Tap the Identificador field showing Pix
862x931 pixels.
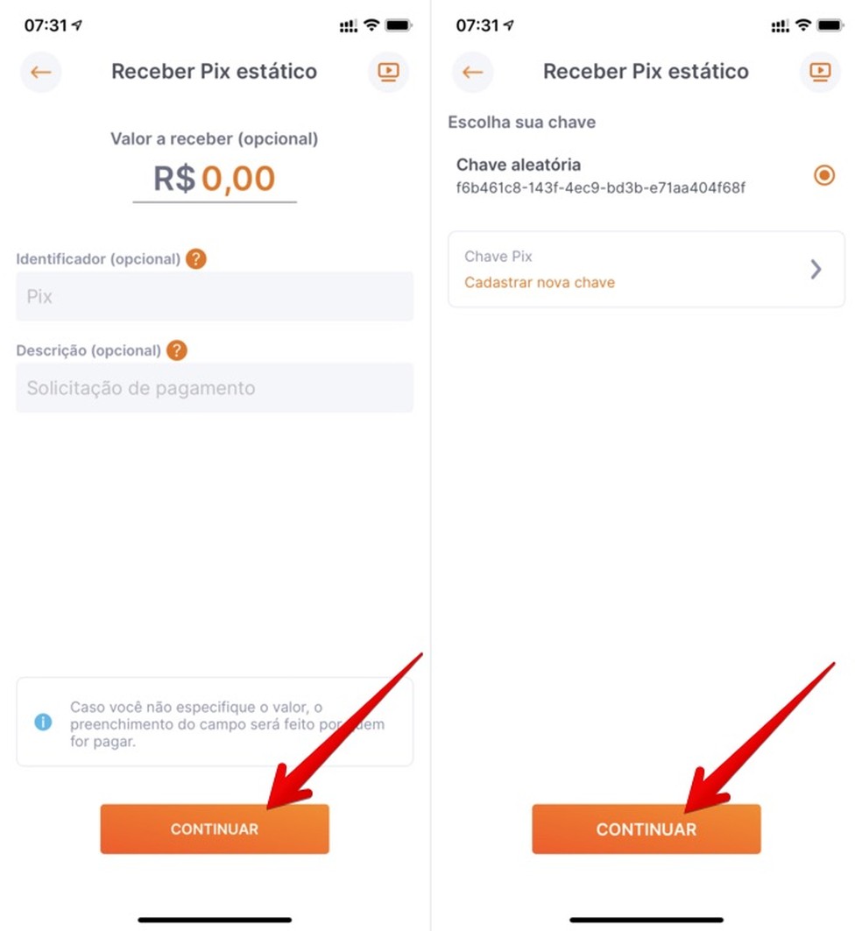(x=214, y=296)
